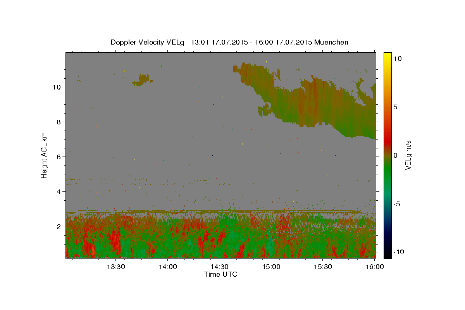
Task: Select the '13:30' time axis label
Action: pos(115,267)
